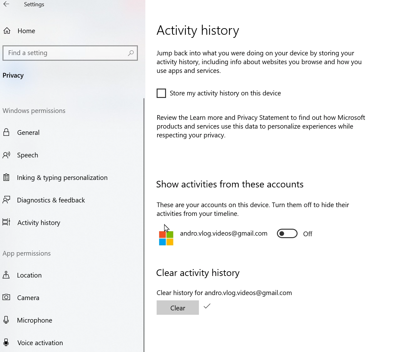Click the Settings window title text
The width and height of the screenshot is (395, 352).
pyautogui.click(x=34, y=4)
